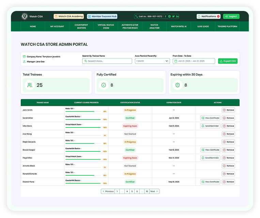Screen dimensions: 260x218
Task: Click the EXPIRATION DATE column header
Action: 174,103
